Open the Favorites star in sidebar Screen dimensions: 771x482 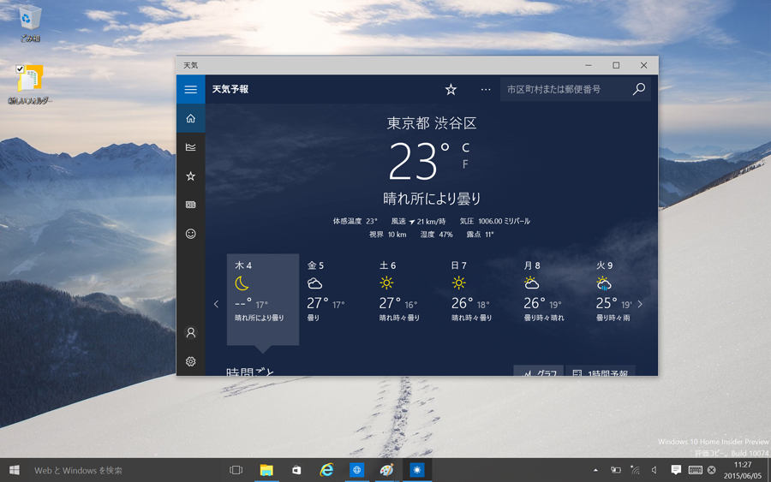click(x=191, y=176)
